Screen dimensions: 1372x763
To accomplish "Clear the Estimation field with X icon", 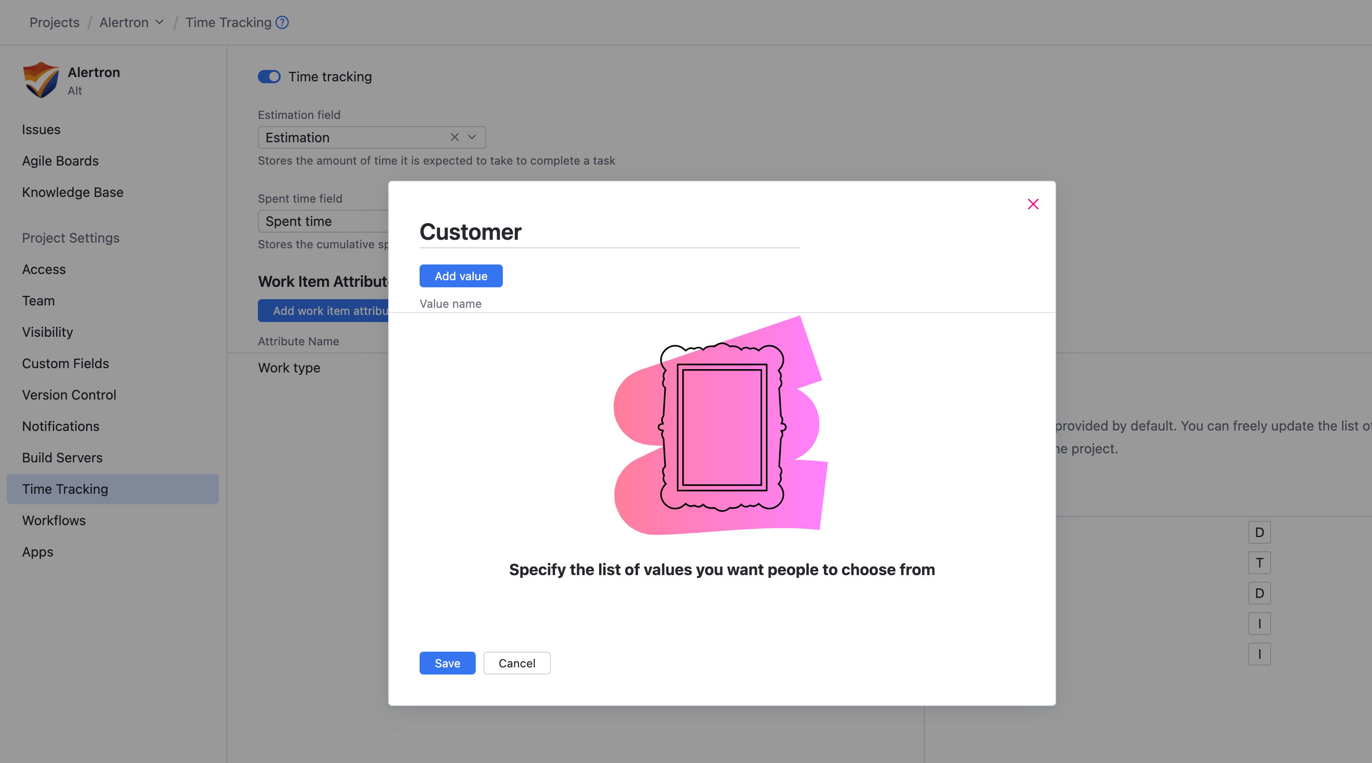I will 454,137.
